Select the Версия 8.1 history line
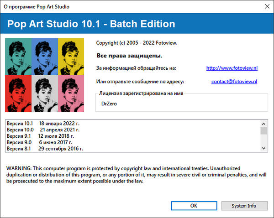 (x=45, y=149)
